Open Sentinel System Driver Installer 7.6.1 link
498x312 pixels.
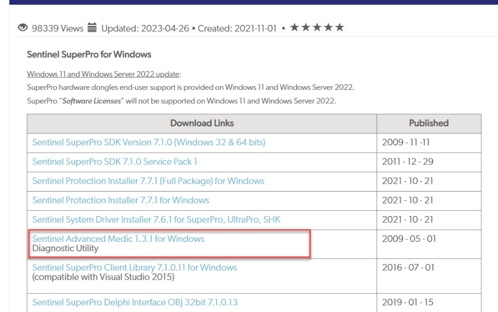point(156,220)
